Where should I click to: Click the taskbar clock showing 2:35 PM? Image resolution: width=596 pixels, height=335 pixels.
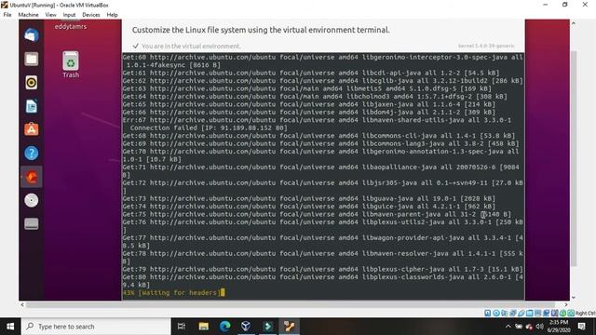click(559, 327)
